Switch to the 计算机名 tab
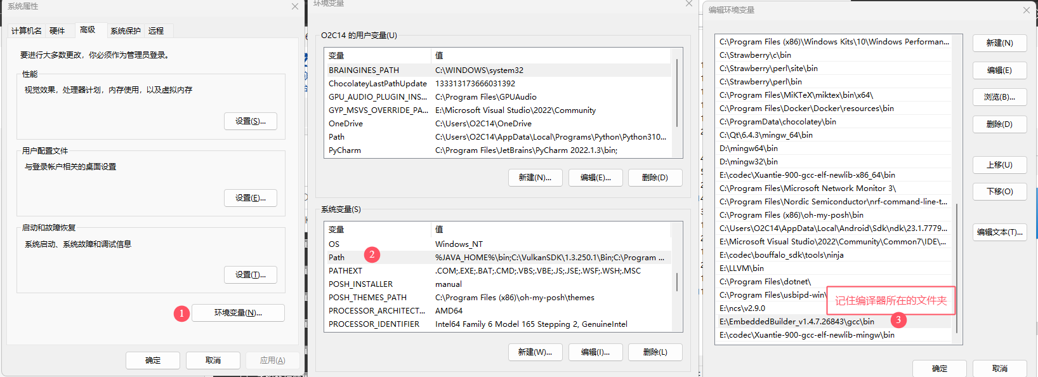This screenshot has height=377, width=1038. [x=27, y=30]
